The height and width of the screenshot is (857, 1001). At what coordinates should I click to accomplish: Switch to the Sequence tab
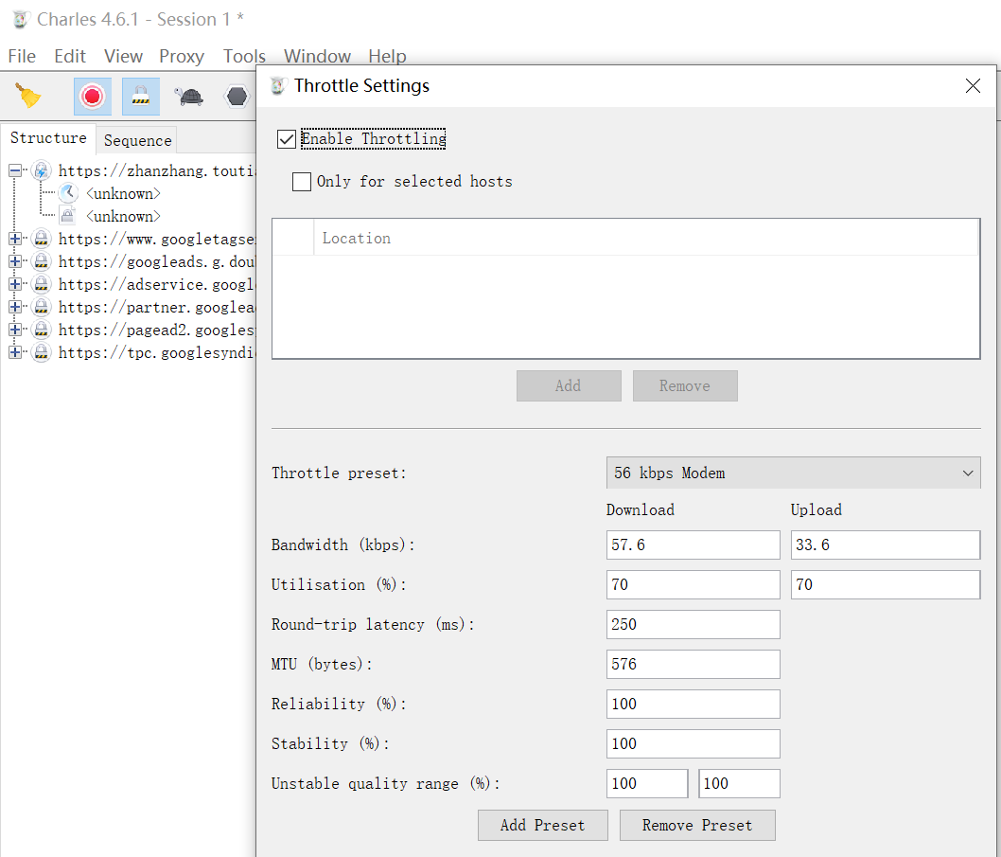pyautogui.click(x=137, y=140)
